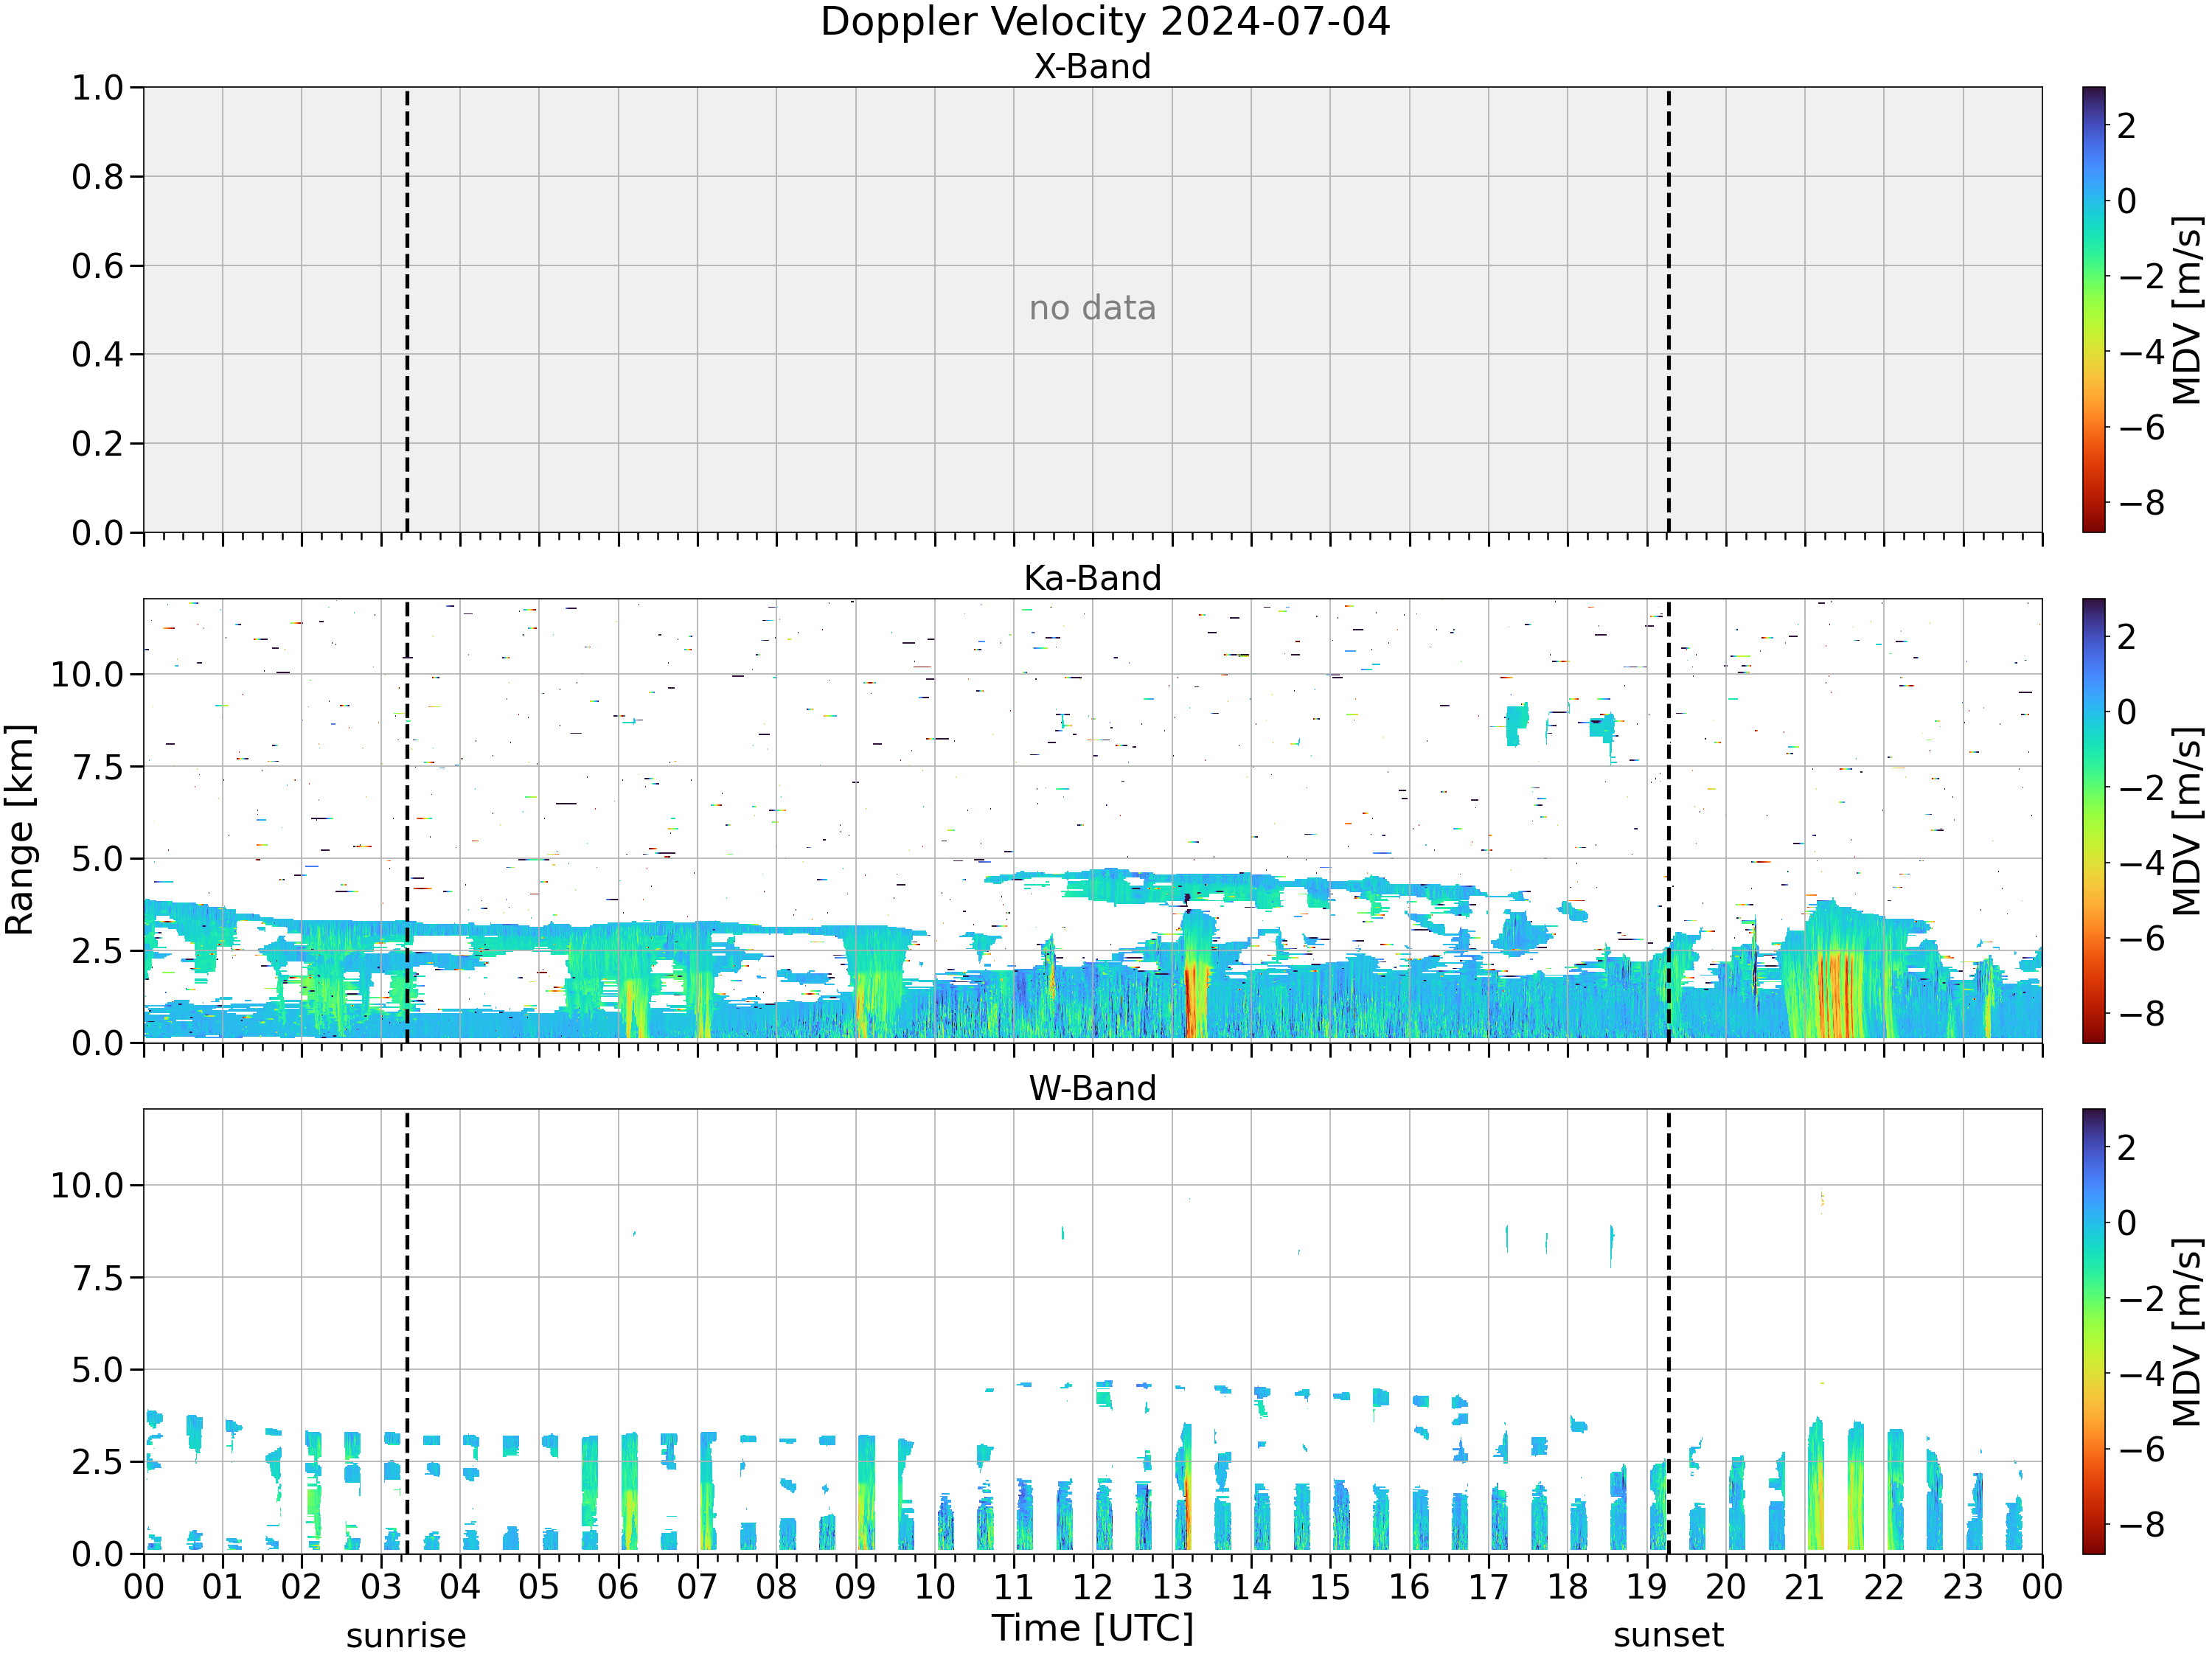Click the Time [UTC] axis label

[1093, 1628]
